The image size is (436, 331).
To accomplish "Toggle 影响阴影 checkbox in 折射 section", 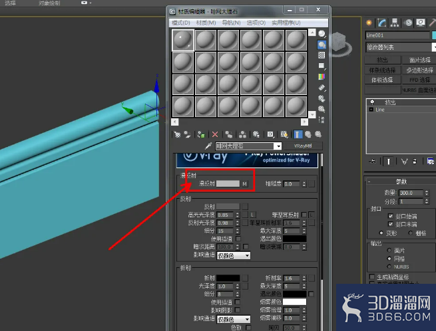I will click(238, 310).
